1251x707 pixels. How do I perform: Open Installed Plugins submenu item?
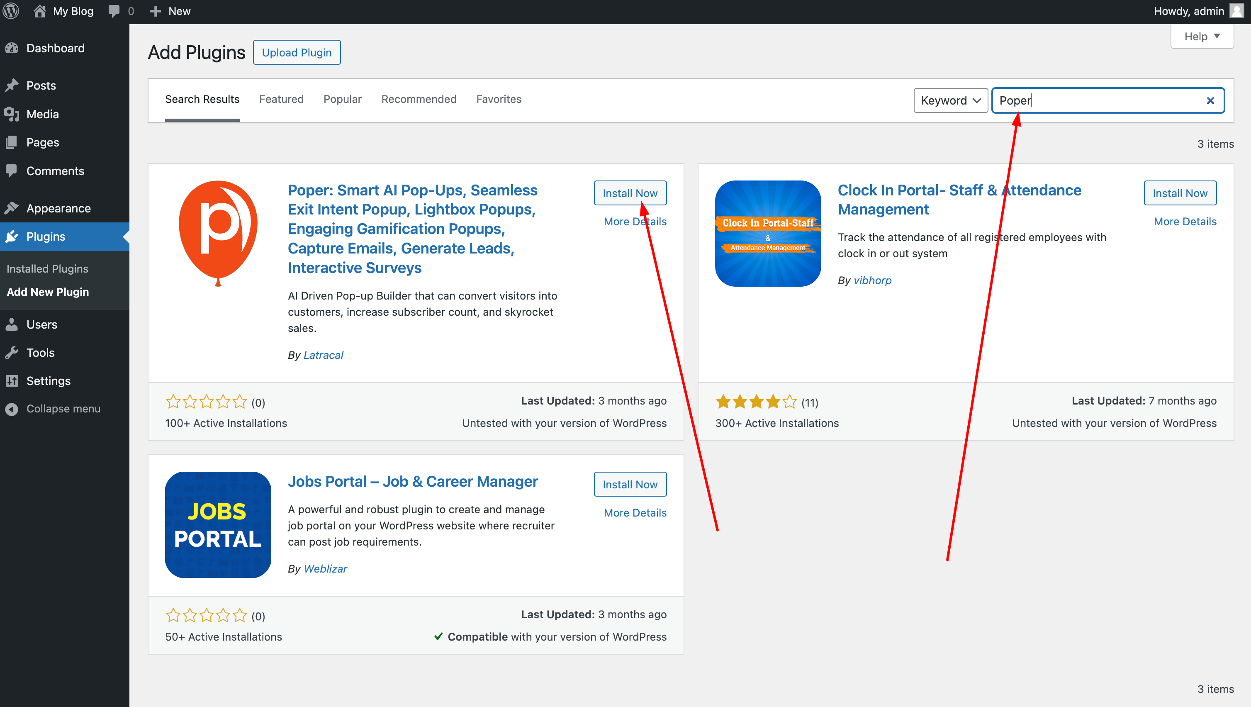48,269
